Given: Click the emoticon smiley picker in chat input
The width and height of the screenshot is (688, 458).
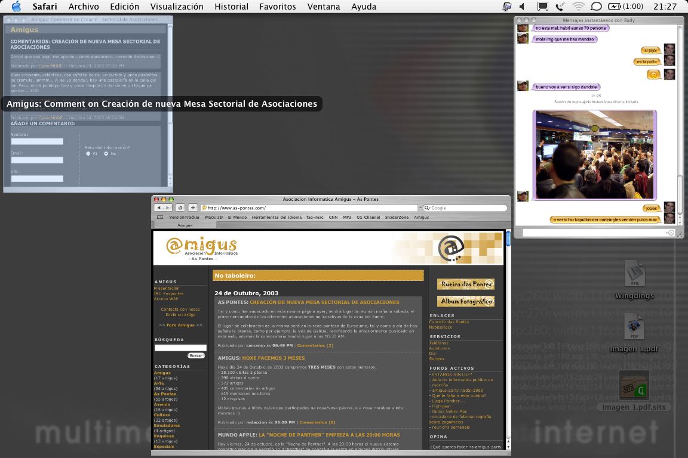Looking at the screenshot, I should [671, 233].
